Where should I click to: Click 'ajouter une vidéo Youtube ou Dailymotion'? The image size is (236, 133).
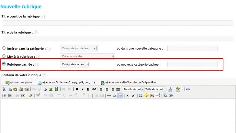point(128,82)
